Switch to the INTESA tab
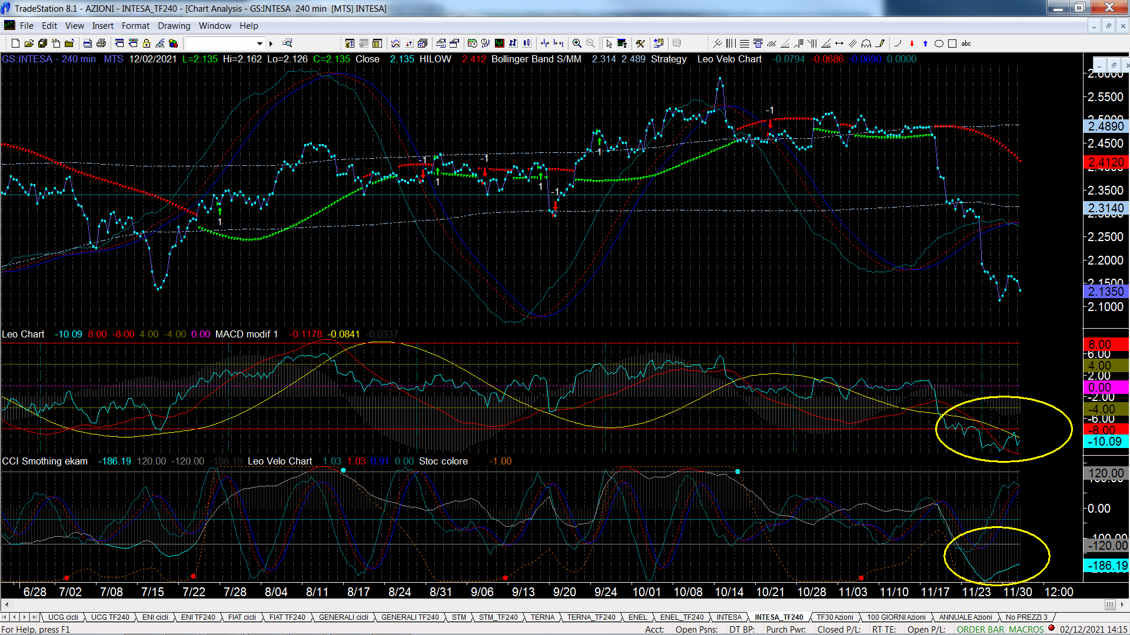 [x=729, y=617]
